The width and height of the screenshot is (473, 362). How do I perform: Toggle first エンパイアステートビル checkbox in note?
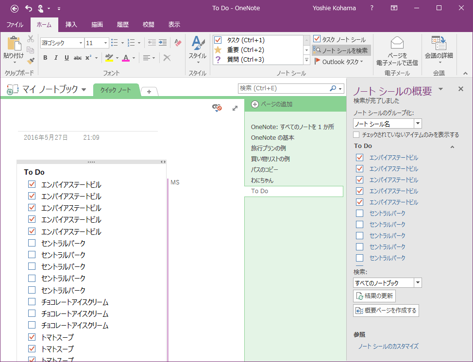coord(32,184)
